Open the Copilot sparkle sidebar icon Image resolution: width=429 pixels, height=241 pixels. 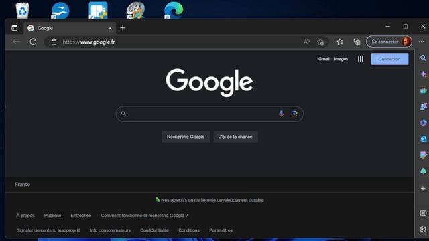423,74
